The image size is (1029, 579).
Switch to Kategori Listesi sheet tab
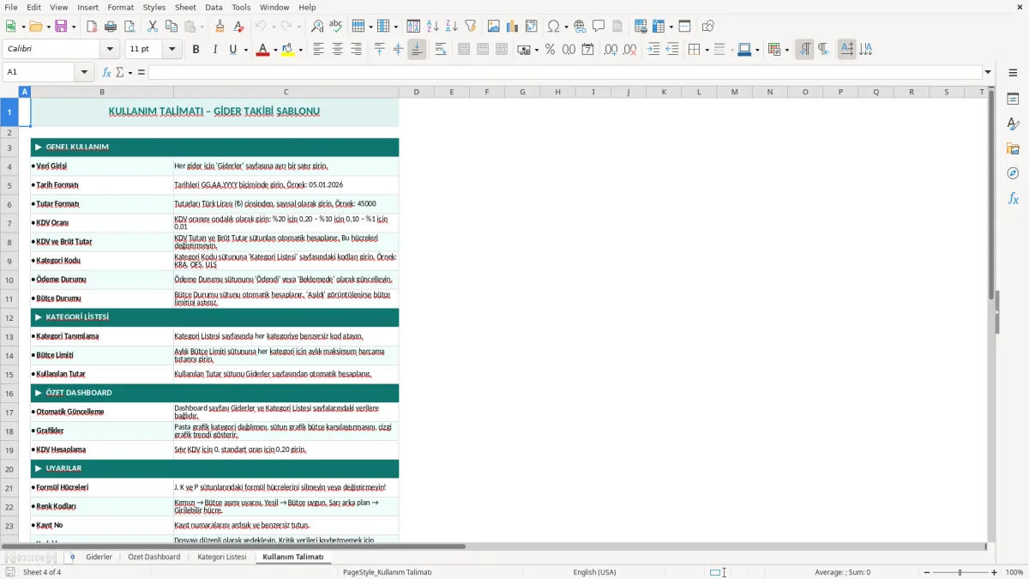point(221,557)
